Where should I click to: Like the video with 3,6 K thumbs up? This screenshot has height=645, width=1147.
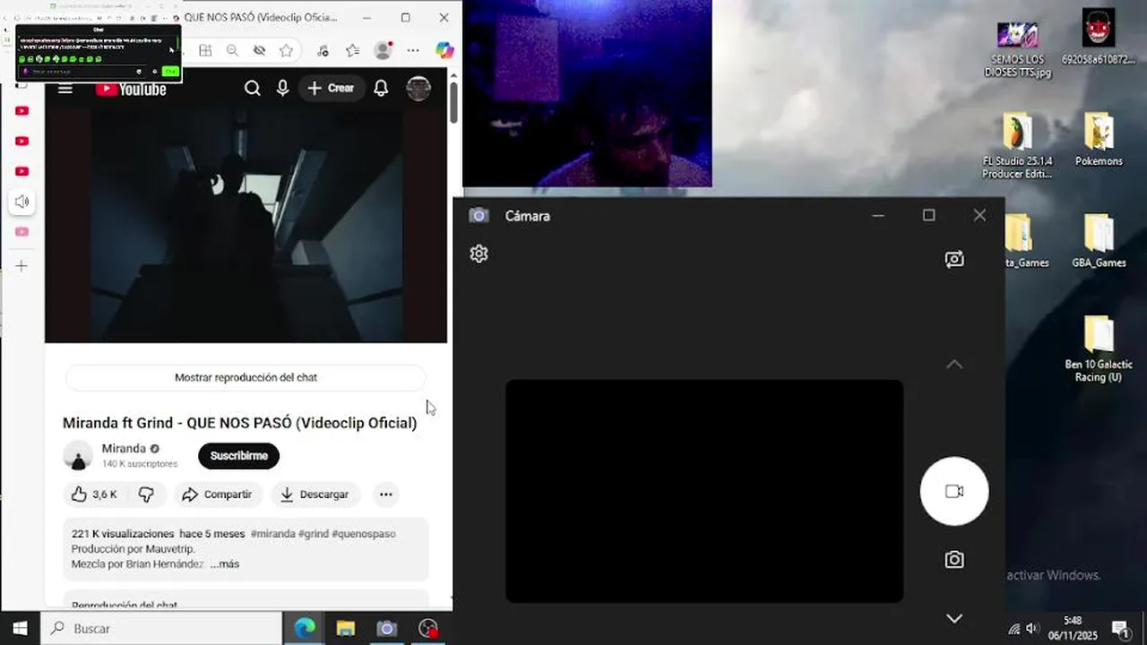94,494
